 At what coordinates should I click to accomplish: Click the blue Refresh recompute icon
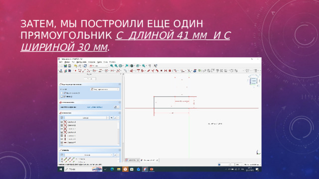tap(85, 66)
